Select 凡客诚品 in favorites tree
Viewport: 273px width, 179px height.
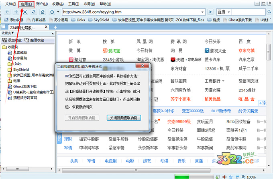(17, 53)
